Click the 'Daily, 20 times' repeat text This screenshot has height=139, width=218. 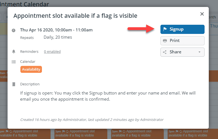coord(58,37)
